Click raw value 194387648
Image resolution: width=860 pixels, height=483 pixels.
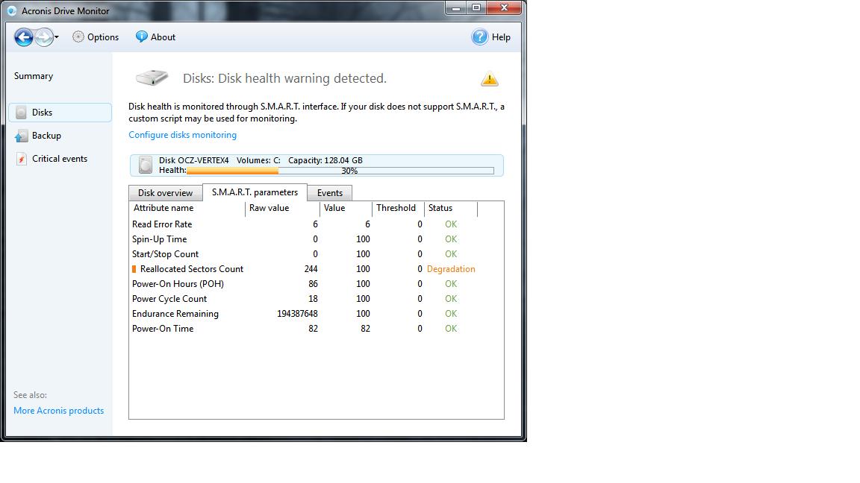(x=297, y=314)
